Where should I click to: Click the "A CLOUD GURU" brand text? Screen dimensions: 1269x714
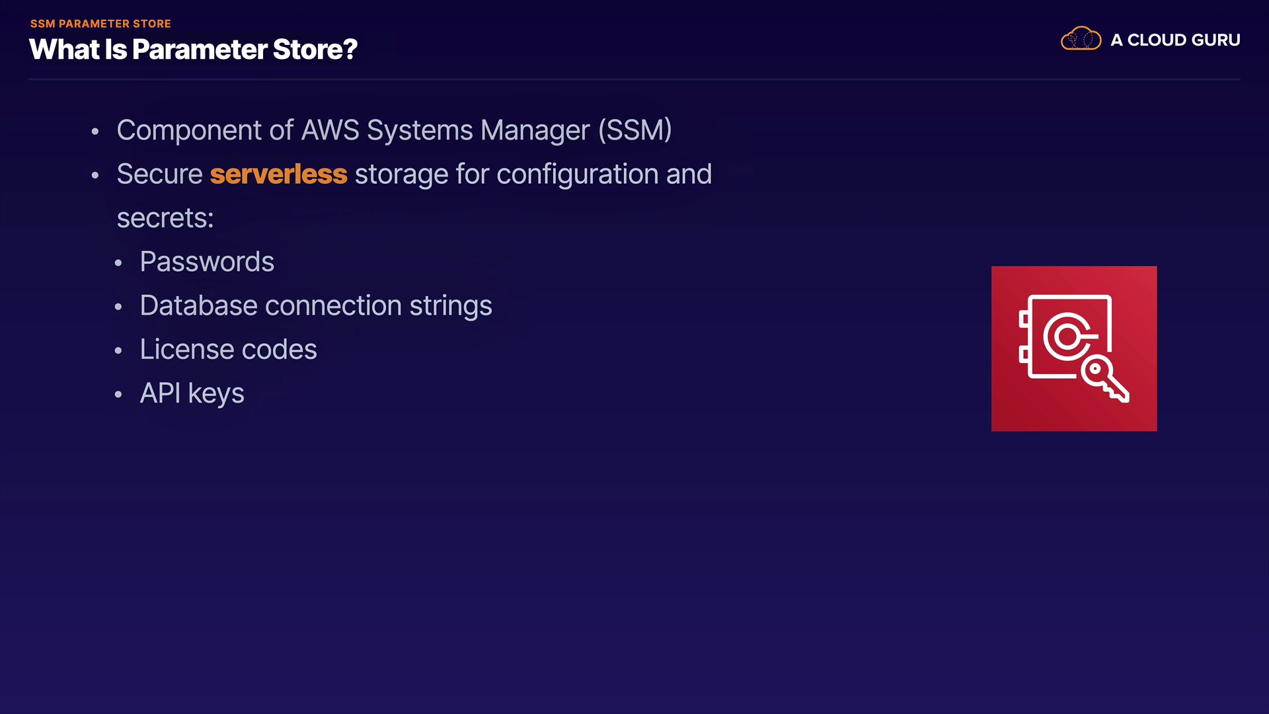1174,40
